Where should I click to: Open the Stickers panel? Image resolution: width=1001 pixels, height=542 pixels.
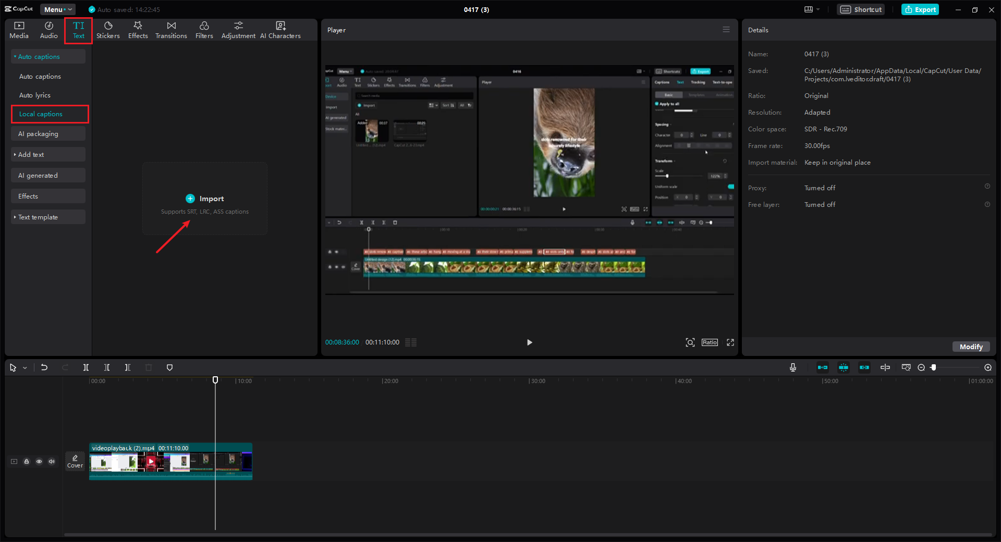[x=108, y=30]
